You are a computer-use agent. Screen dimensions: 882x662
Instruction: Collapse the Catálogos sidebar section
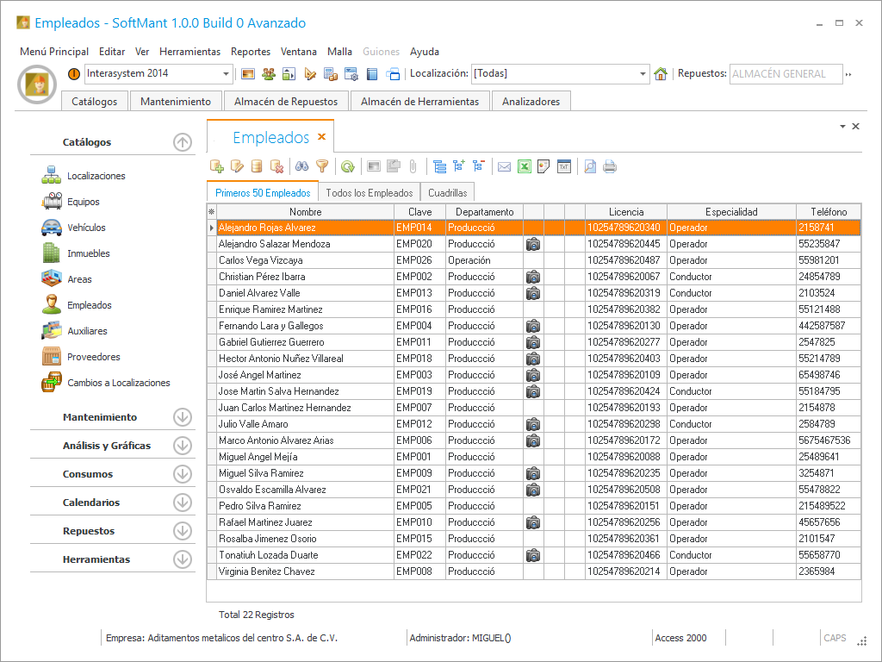click(182, 142)
